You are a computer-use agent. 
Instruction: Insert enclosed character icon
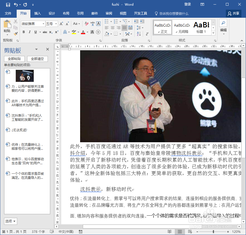98,32
